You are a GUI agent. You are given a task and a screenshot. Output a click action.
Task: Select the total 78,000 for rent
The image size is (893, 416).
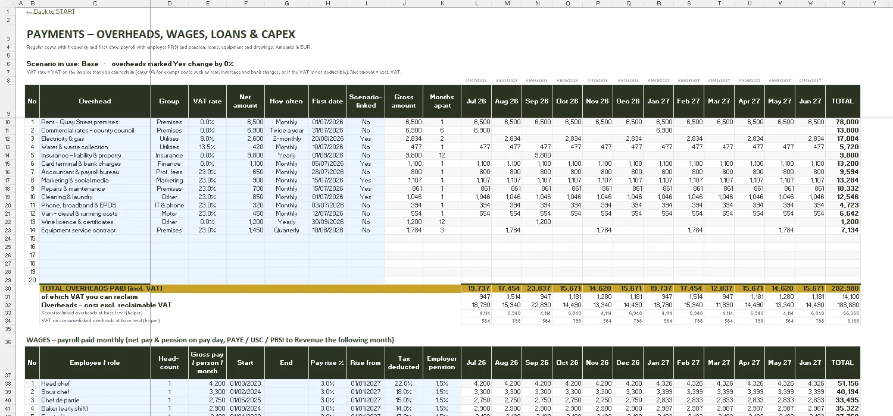(x=842, y=122)
